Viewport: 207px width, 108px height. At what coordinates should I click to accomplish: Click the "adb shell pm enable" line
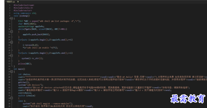(40, 48)
